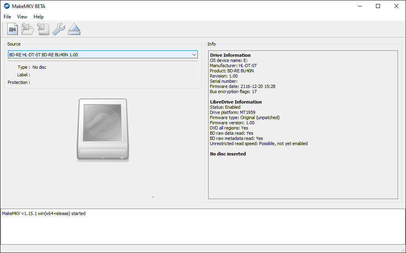
Task: Click the 'Drive Information' heading
Action: coord(230,55)
